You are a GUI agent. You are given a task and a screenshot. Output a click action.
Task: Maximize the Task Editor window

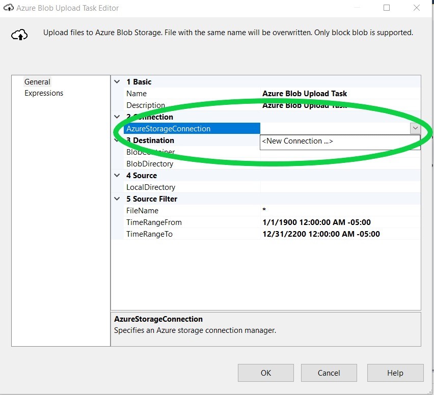387,8
